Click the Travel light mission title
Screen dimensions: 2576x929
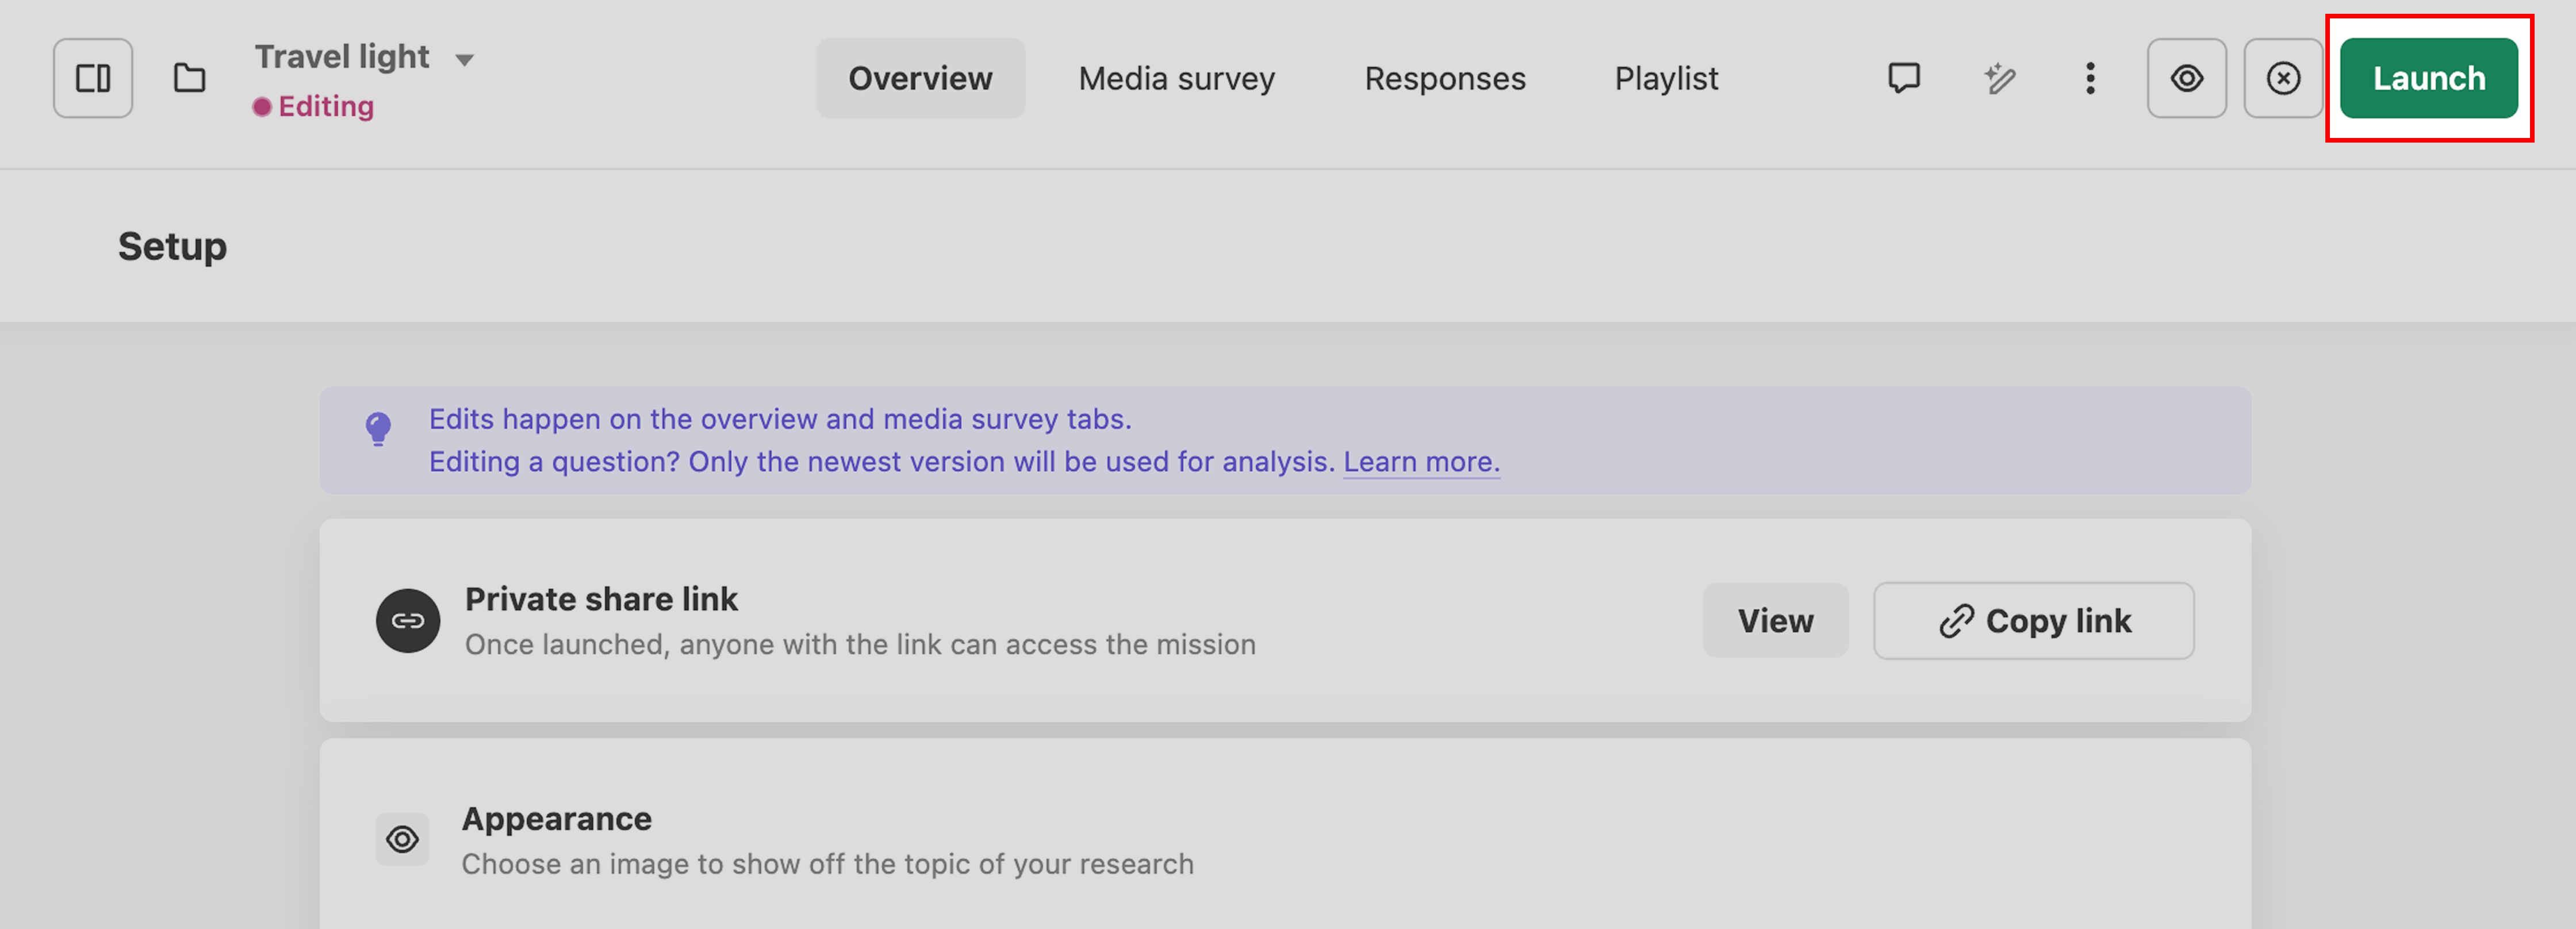pyautogui.click(x=342, y=57)
